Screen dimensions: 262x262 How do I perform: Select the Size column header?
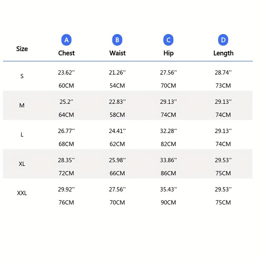[x=22, y=49]
